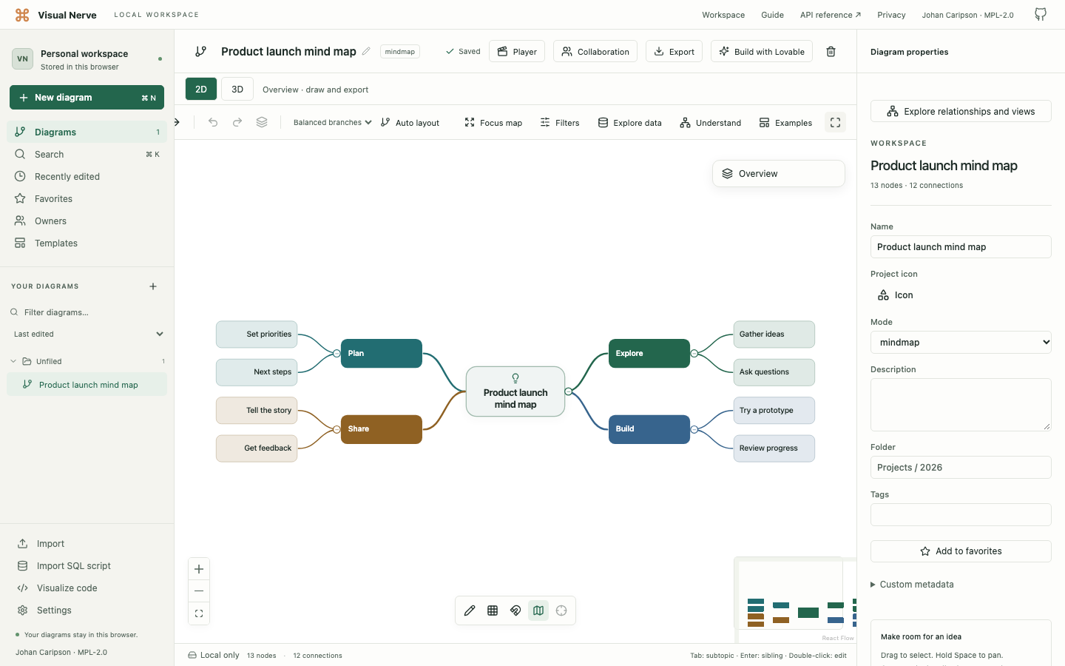Open the Player button

(517, 52)
